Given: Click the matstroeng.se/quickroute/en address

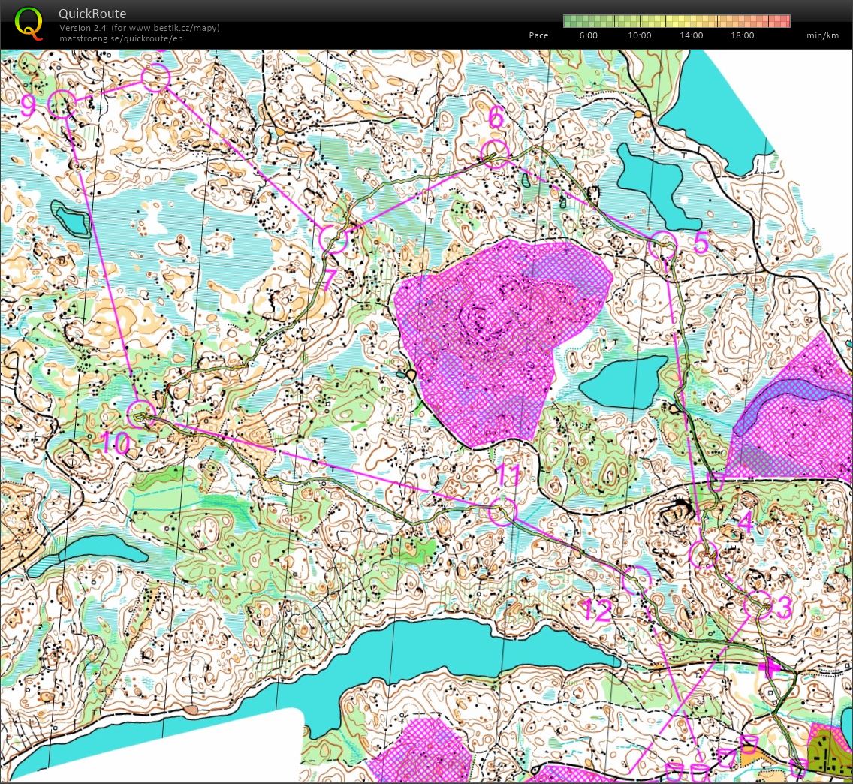Looking at the screenshot, I should pos(121,38).
